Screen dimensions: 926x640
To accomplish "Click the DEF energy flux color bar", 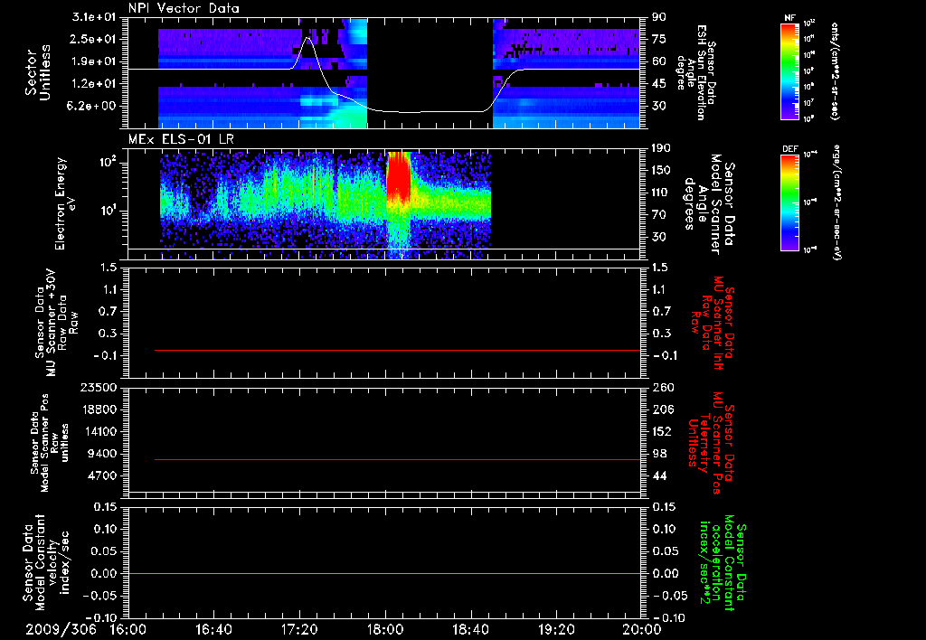I will [x=789, y=202].
